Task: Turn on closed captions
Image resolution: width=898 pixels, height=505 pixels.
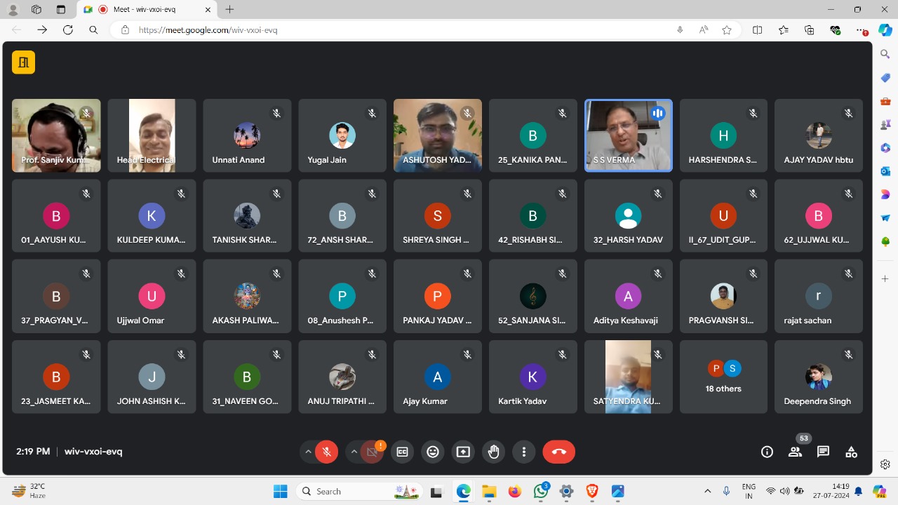Action: point(403,452)
